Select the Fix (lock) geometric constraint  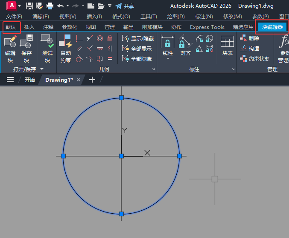(x=110, y=38)
